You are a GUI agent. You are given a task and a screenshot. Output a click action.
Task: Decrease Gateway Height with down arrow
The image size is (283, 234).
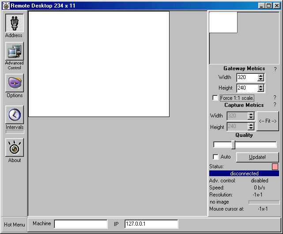pyautogui.click(x=261, y=90)
